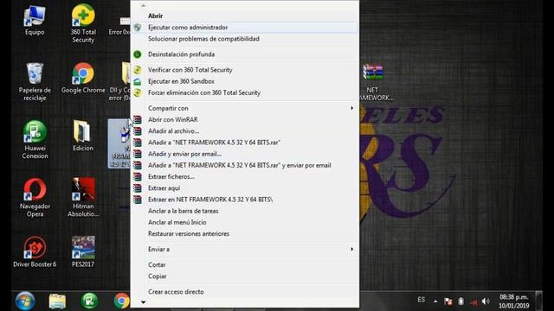Choose Abrir in the context menu
The image size is (554, 311).
pyautogui.click(x=245, y=16)
